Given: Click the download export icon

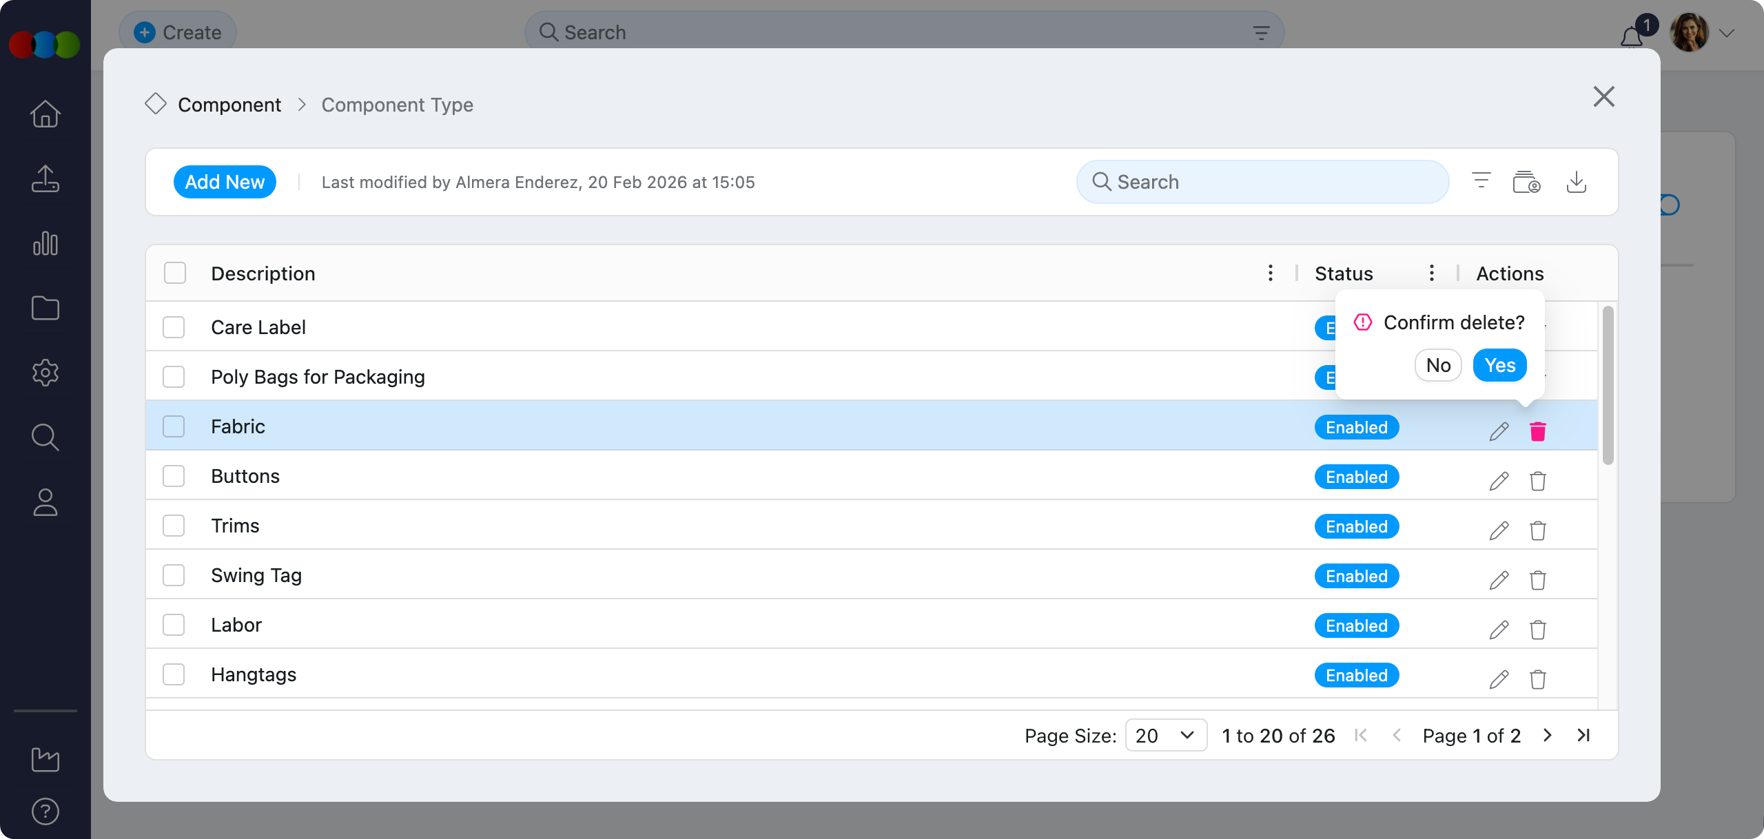Looking at the screenshot, I should (x=1576, y=183).
